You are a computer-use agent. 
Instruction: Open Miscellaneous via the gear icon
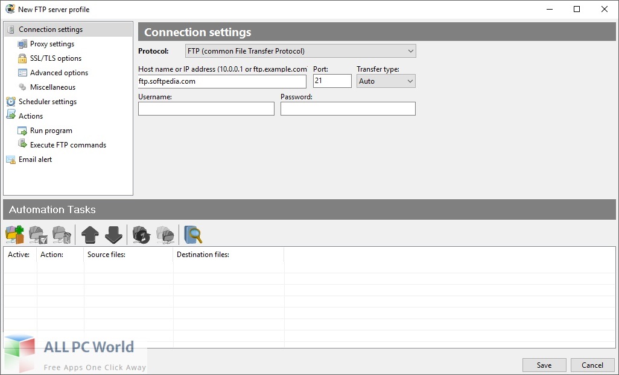point(22,87)
